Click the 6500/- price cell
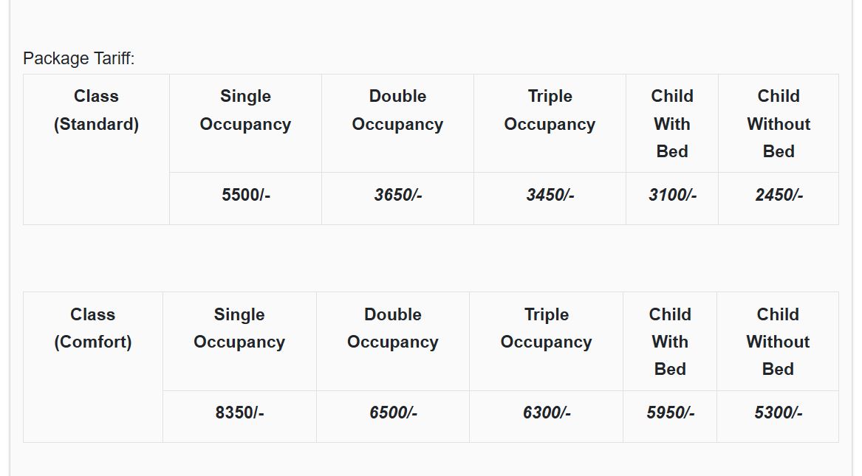 coord(393,413)
